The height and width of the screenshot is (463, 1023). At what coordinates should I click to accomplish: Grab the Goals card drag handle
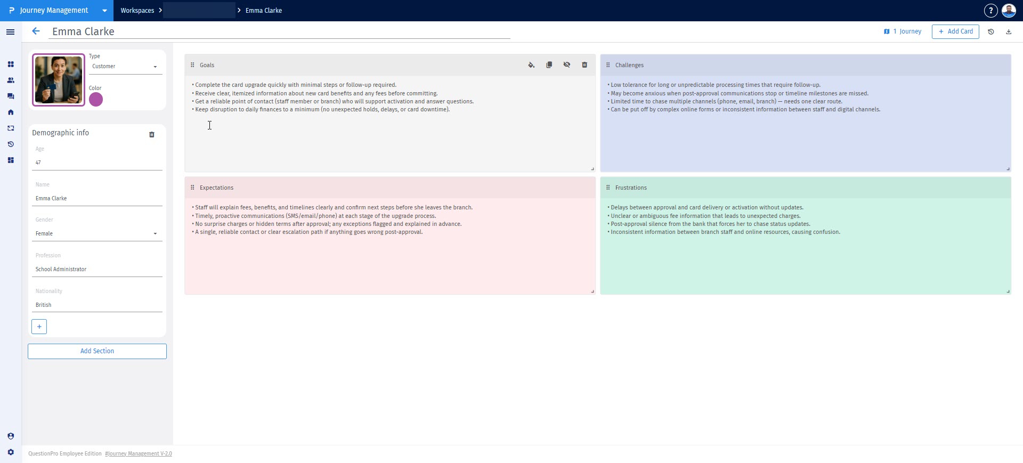pos(192,65)
